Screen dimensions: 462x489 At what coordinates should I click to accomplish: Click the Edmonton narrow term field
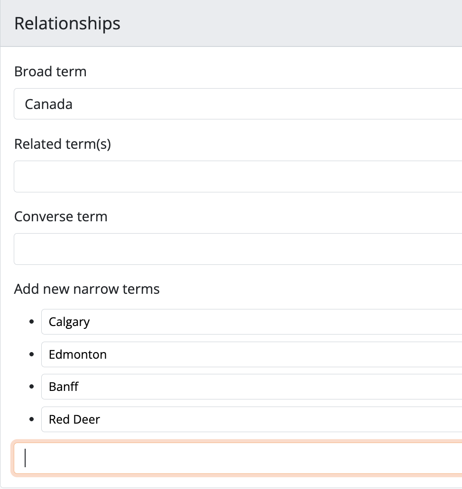pos(251,354)
